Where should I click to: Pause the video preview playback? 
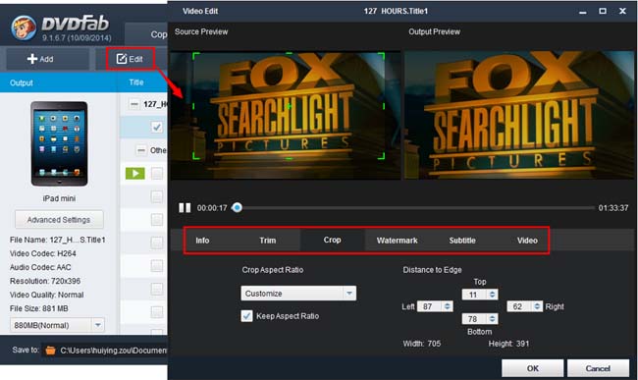click(185, 208)
